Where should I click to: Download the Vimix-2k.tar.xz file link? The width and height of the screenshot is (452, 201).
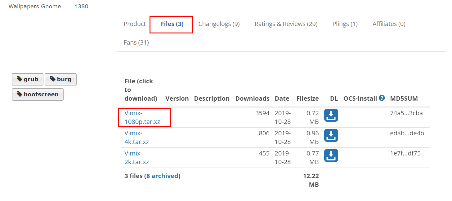tap(136, 158)
